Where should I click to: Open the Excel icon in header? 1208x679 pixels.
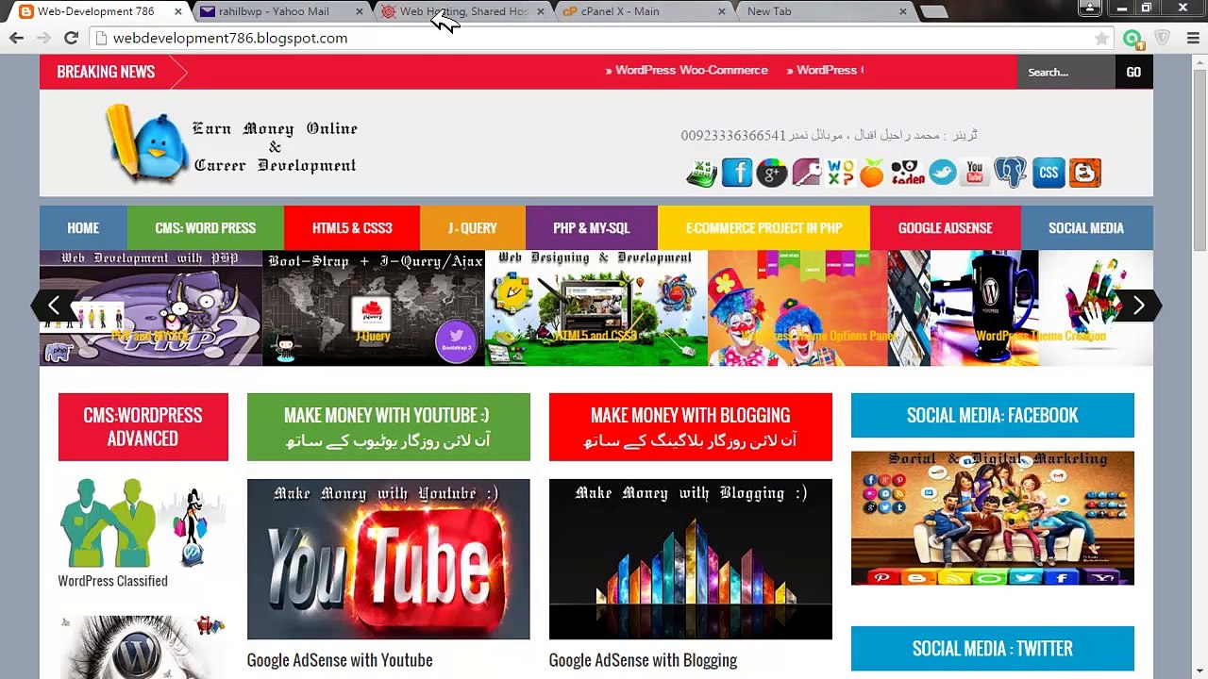[701, 174]
